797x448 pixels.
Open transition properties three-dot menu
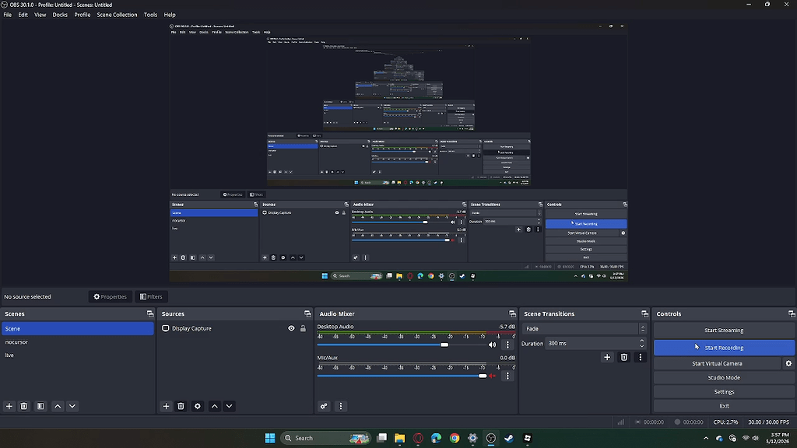(x=640, y=358)
